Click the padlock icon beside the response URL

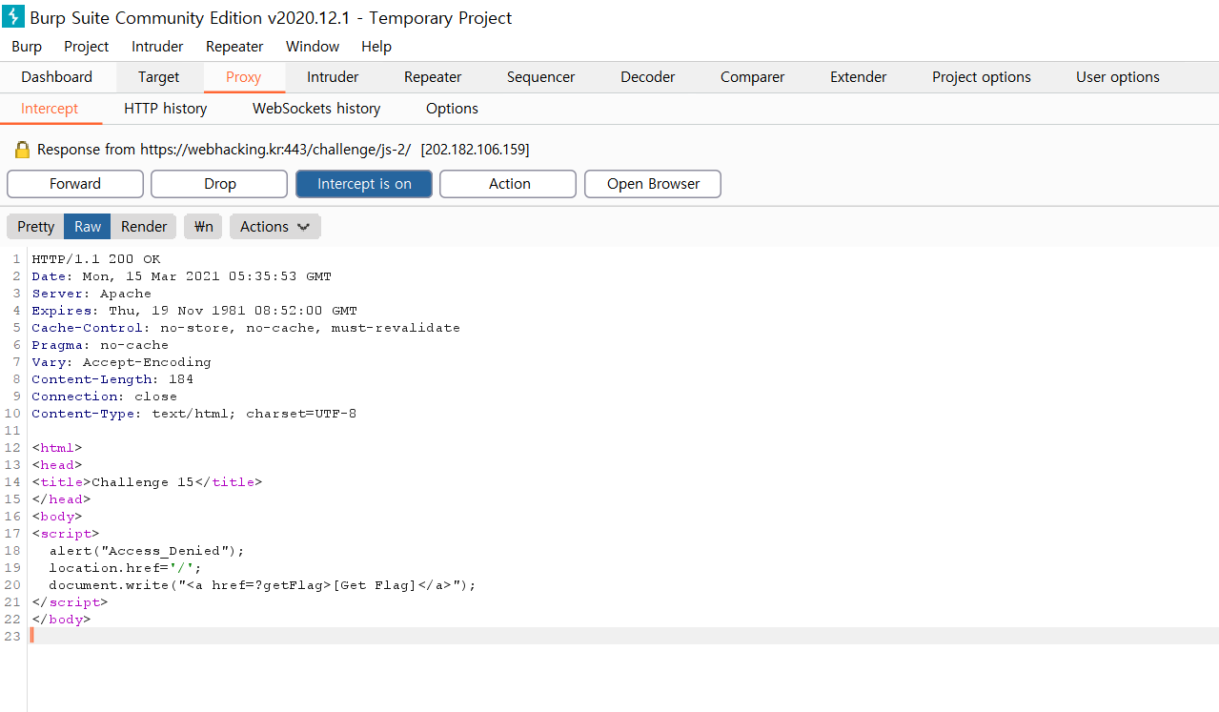[x=23, y=150]
